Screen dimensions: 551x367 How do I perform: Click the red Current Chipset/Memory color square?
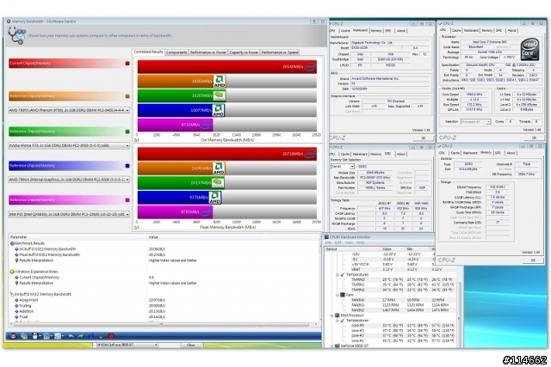[x=127, y=64]
